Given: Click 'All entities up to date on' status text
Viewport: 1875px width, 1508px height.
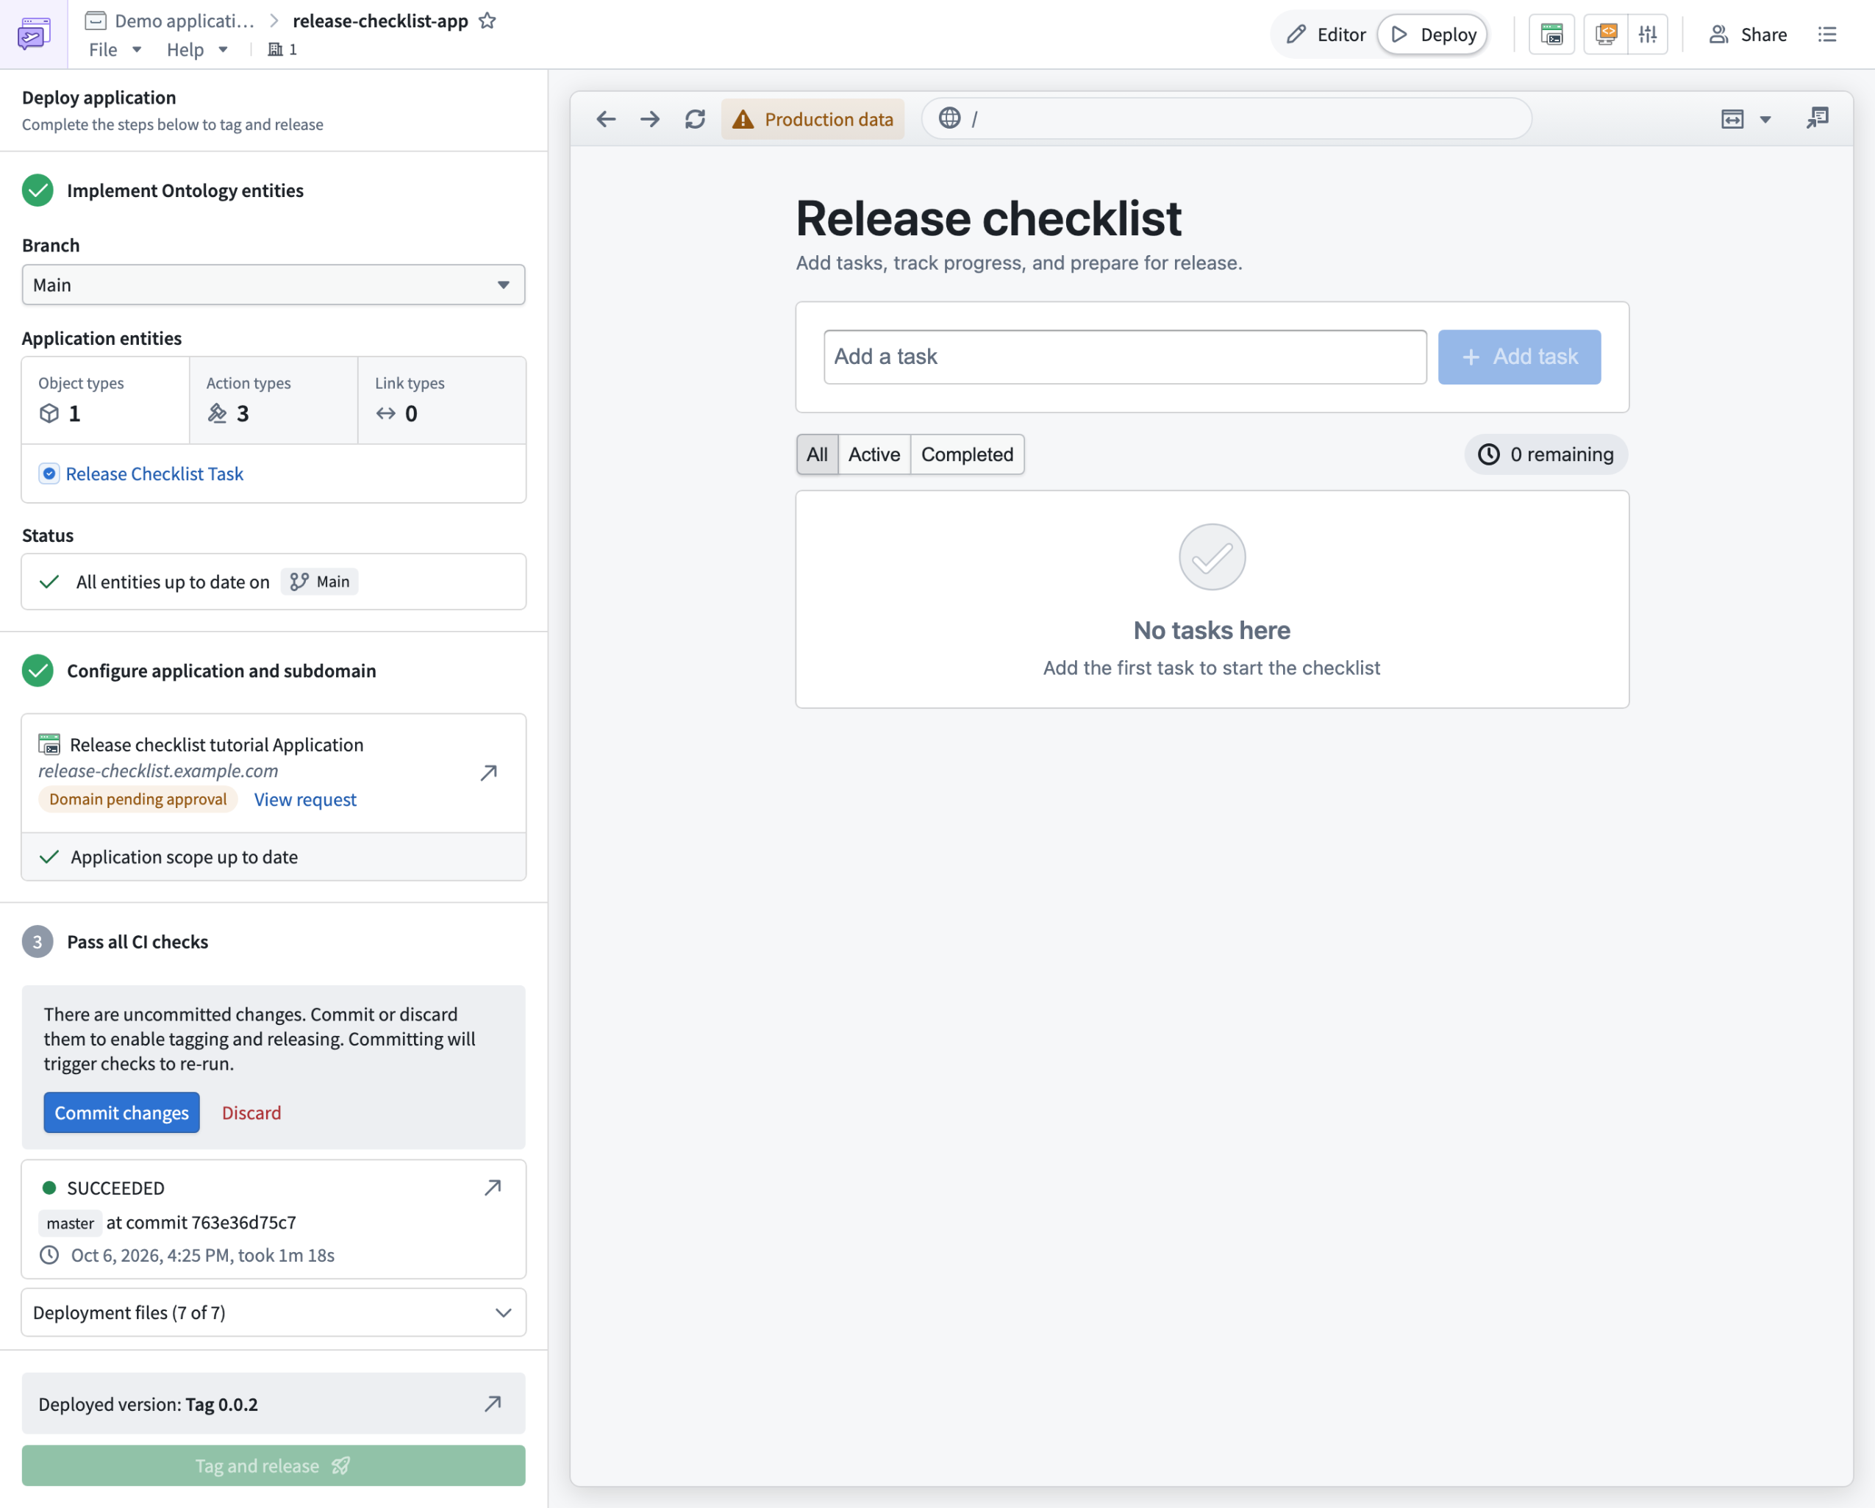Looking at the screenshot, I should tap(173, 582).
